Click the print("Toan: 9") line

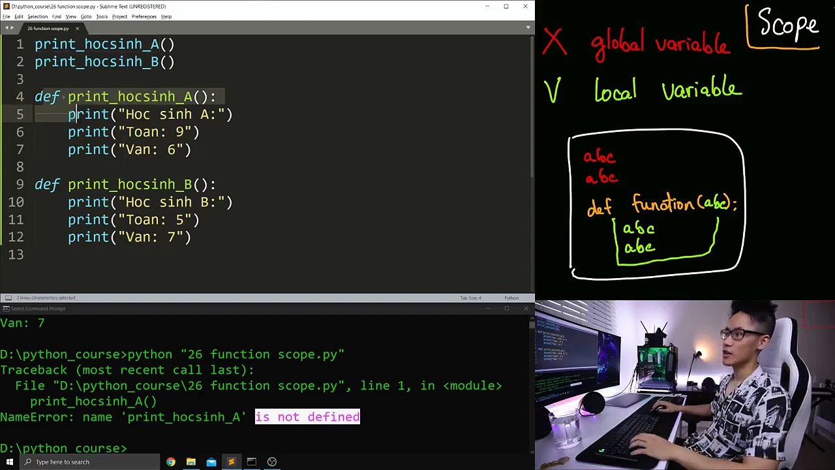134,132
